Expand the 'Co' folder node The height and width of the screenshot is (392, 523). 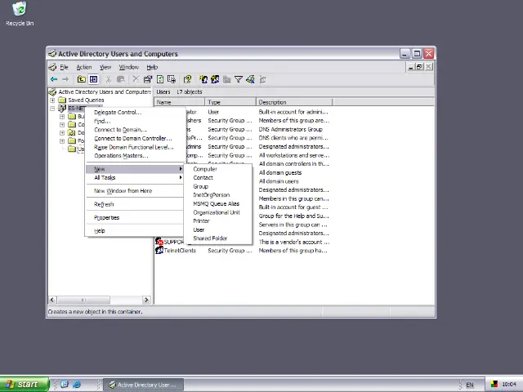coord(62,125)
